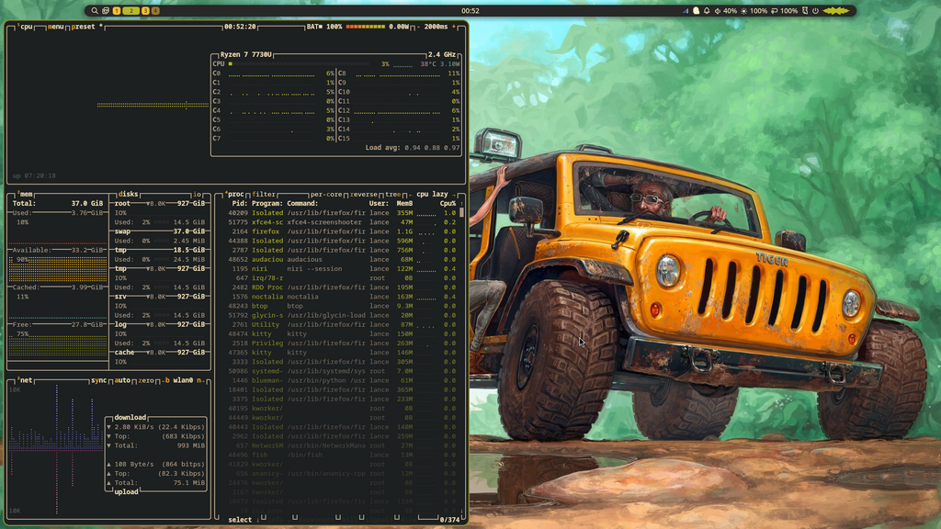941x529 pixels.
Task: Click the audio visualizer widget in top bar
Action: click(x=836, y=11)
